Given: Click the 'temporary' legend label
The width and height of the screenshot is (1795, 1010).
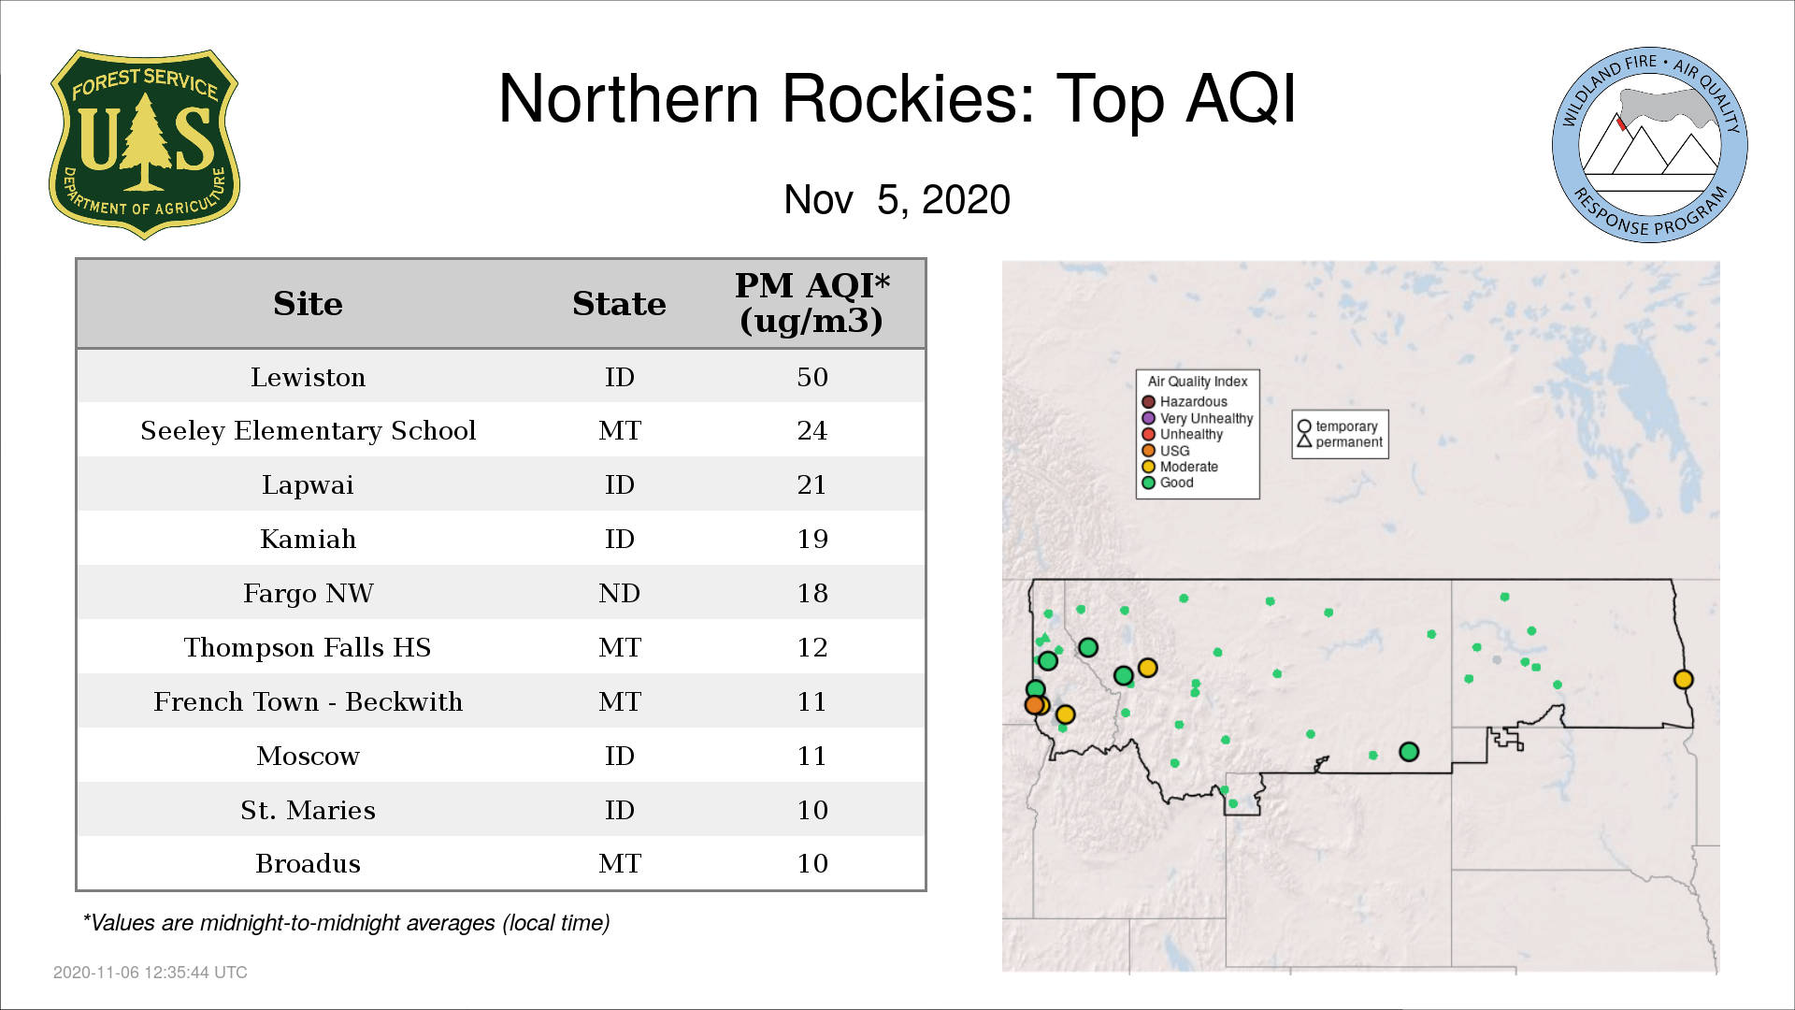Looking at the screenshot, I should pos(1346,426).
